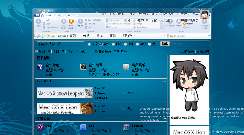The image size is (244, 135).
Task: Open the 门户管理 link
Action: (x=167, y=14)
